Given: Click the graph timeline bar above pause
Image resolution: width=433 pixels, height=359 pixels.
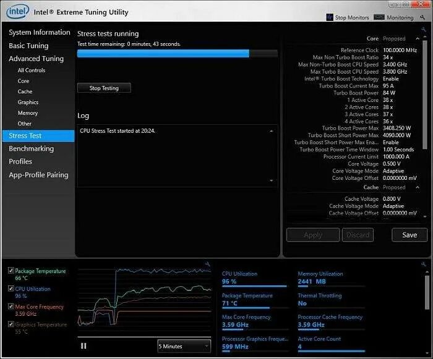Looking at the screenshot, I should click(144, 337).
